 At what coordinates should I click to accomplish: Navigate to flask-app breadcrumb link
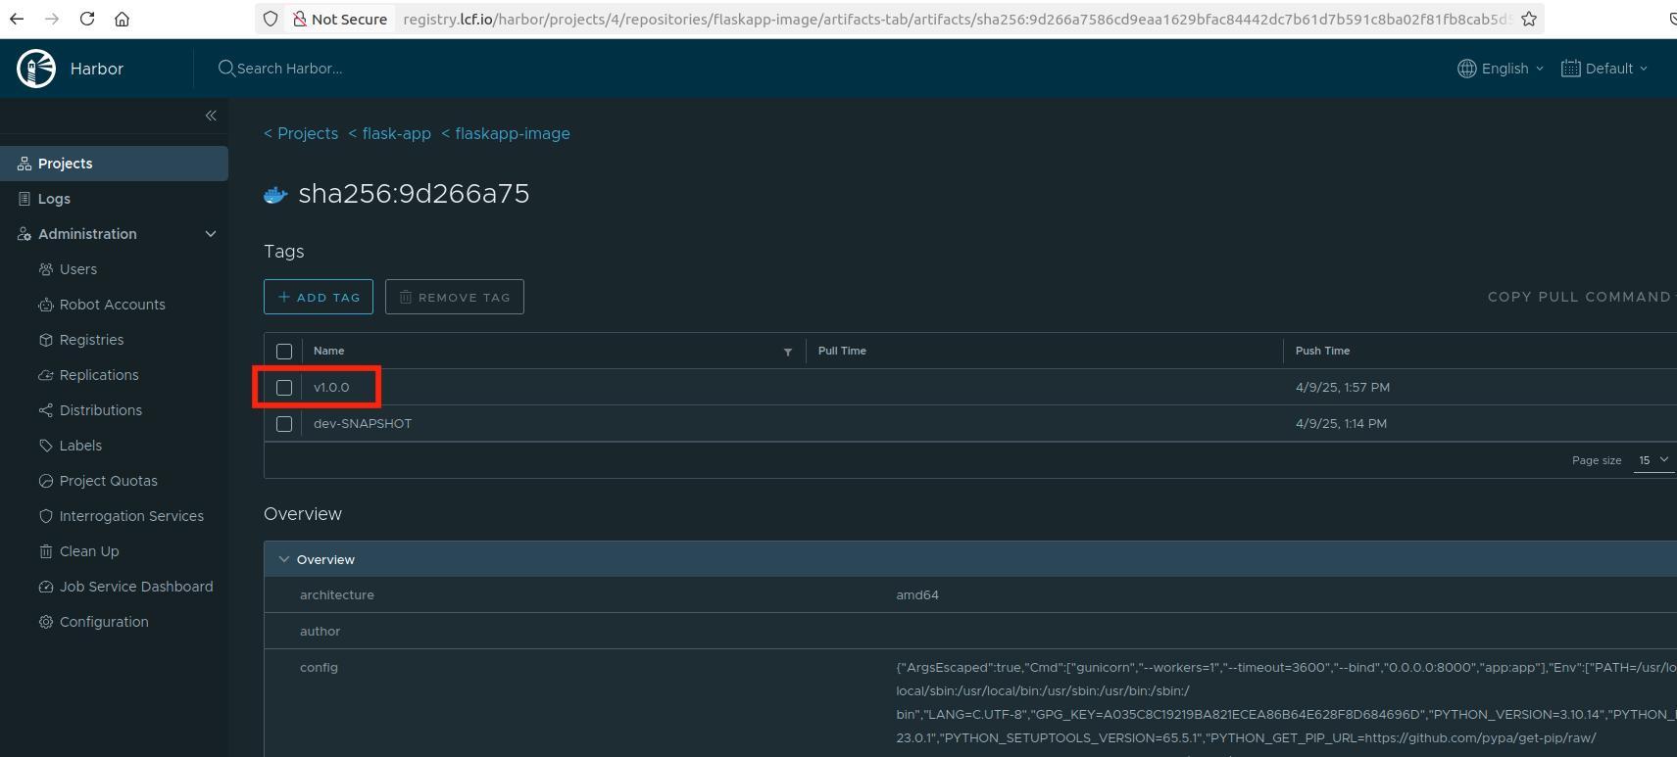pyautogui.click(x=396, y=133)
